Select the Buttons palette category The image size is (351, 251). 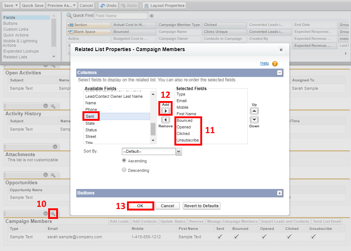click(10, 23)
